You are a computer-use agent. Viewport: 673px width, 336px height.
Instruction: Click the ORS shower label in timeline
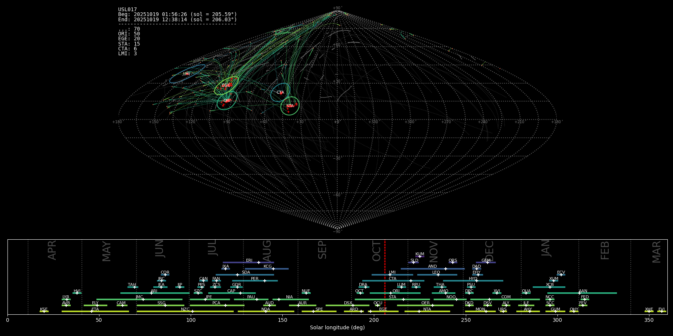click(453, 261)
